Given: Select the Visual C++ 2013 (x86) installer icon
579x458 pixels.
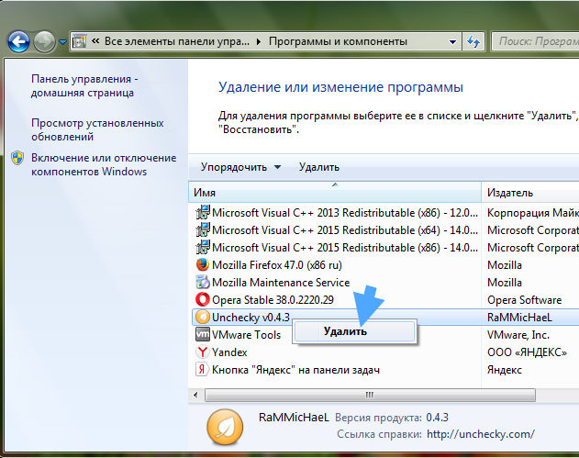Looking at the screenshot, I should click(x=203, y=212).
